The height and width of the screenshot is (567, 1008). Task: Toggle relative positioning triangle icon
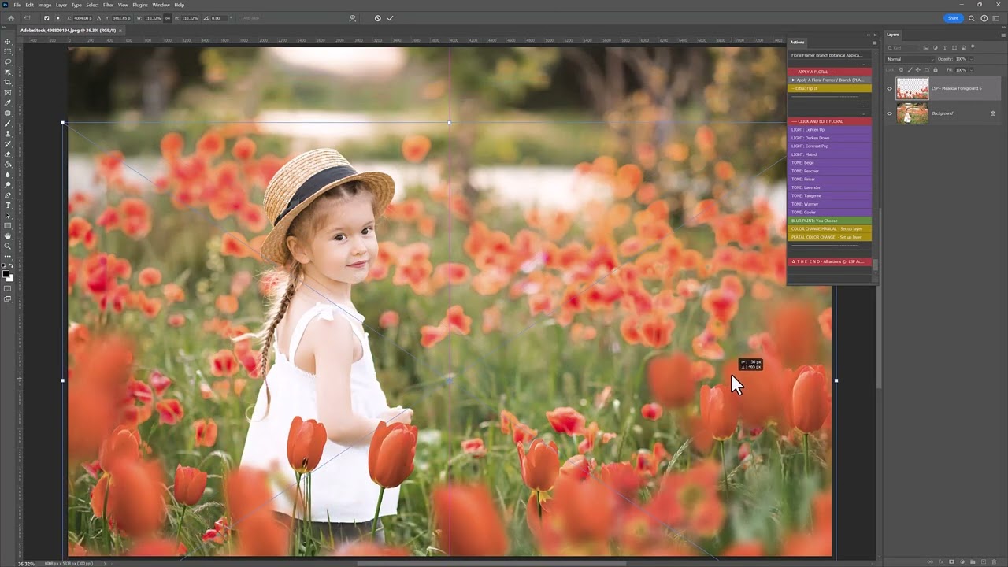click(98, 18)
